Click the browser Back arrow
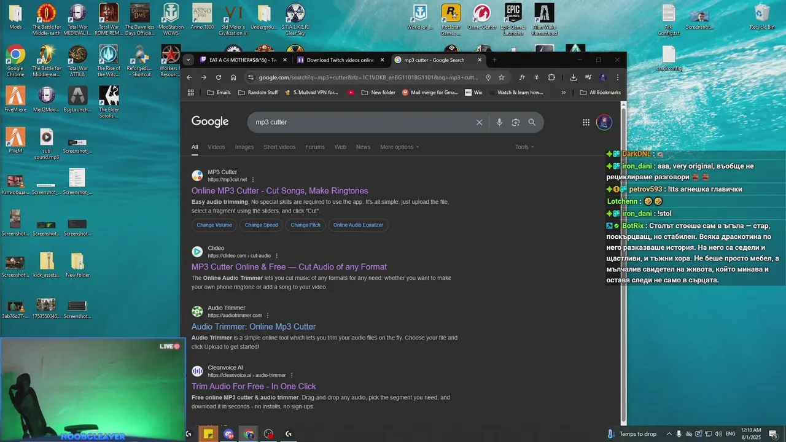This screenshot has width=786, height=442. pos(189,77)
